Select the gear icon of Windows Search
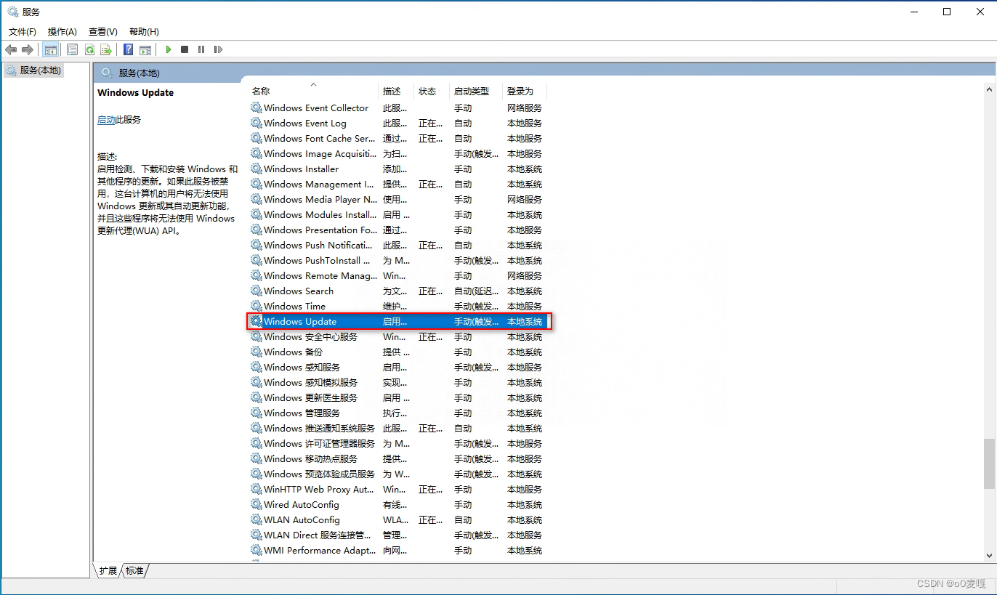Image resolution: width=997 pixels, height=595 pixels. 257,291
